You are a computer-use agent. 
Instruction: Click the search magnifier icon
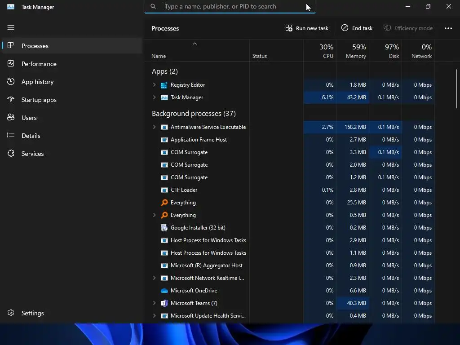(153, 6)
